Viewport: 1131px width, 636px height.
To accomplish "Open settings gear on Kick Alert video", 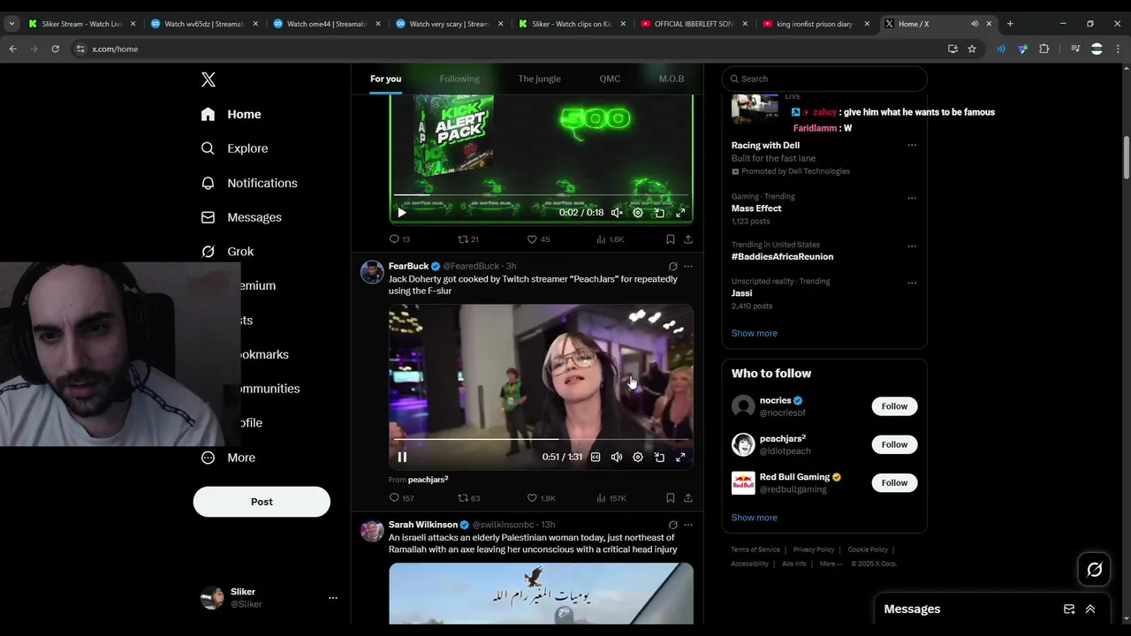I will tap(638, 213).
